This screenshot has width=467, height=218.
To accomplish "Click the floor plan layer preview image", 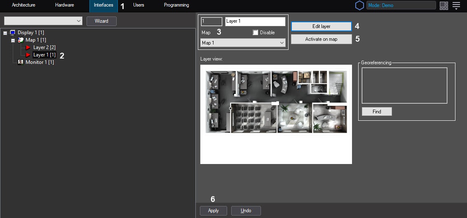I will click(276, 102).
